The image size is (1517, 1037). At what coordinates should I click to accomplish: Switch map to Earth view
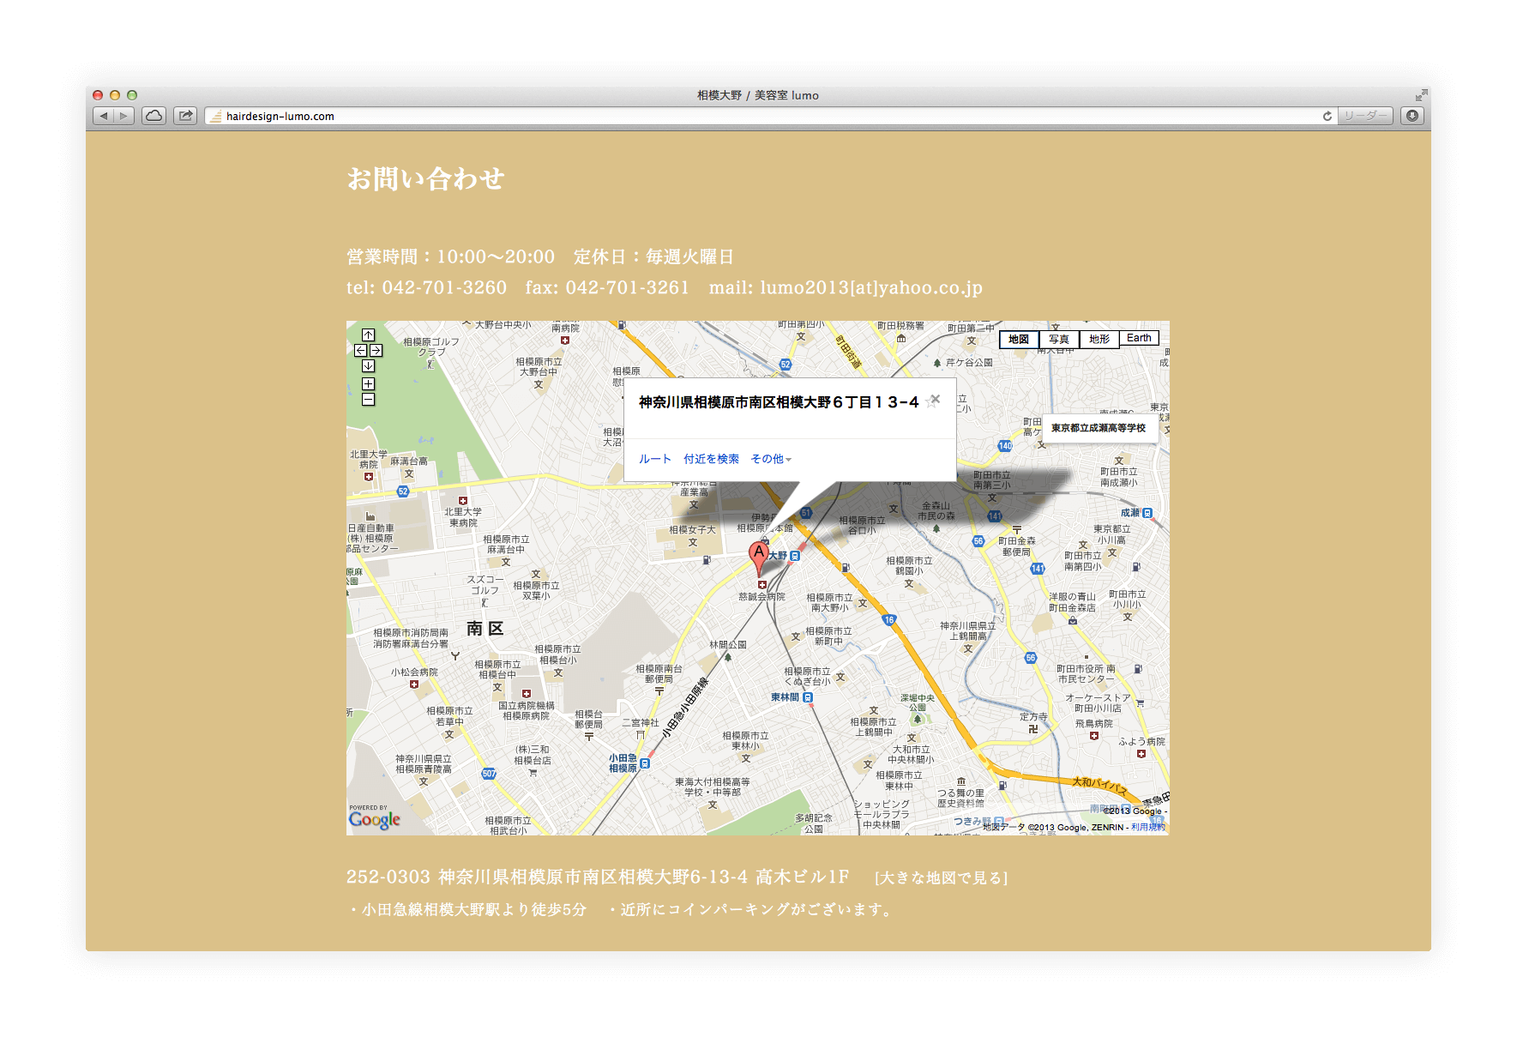1139,338
